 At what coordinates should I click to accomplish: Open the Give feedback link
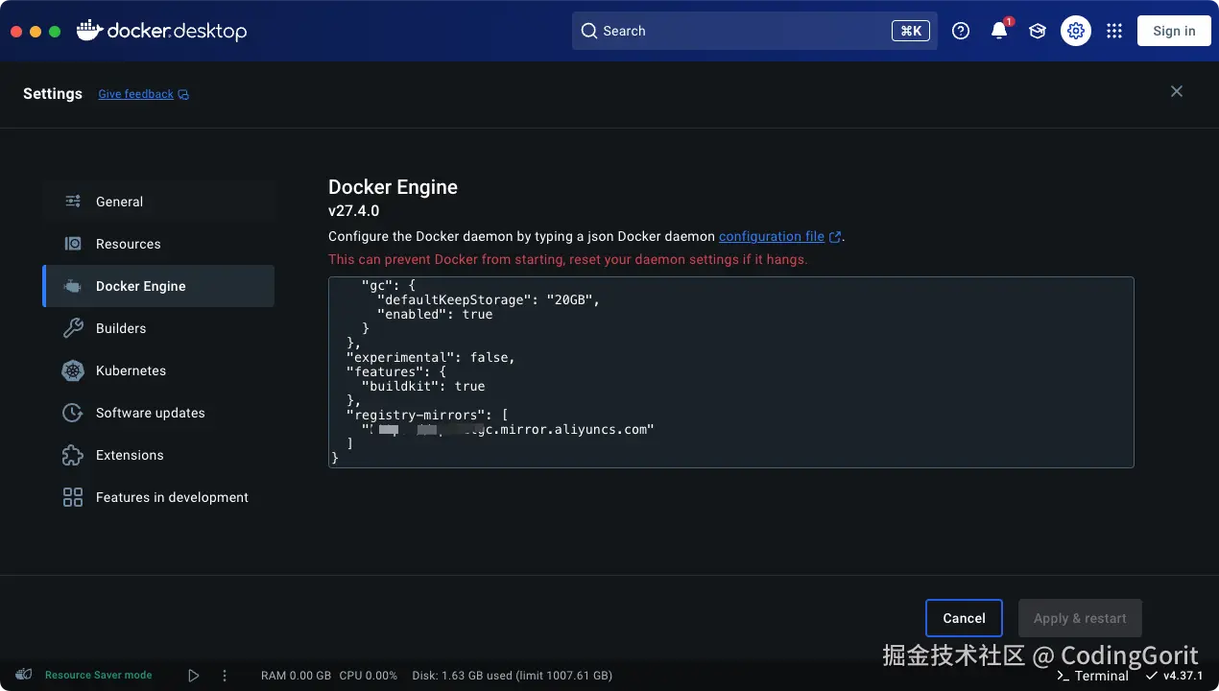[x=135, y=94]
